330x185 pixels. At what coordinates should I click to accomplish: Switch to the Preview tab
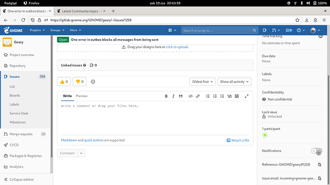(81, 96)
